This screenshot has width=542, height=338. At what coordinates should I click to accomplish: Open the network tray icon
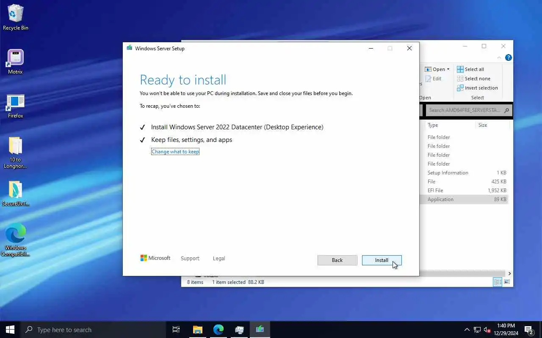477,330
